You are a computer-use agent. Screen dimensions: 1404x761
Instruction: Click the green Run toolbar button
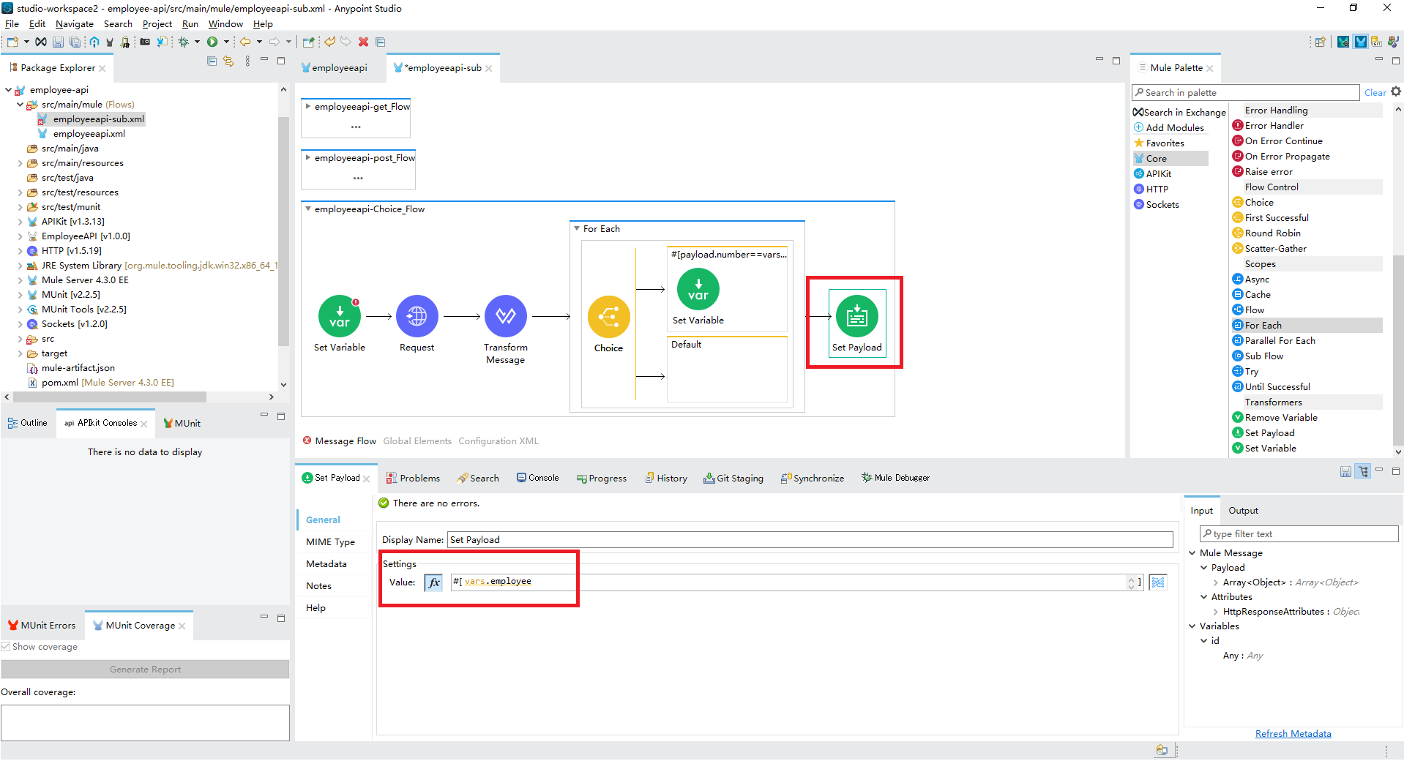pos(212,42)
